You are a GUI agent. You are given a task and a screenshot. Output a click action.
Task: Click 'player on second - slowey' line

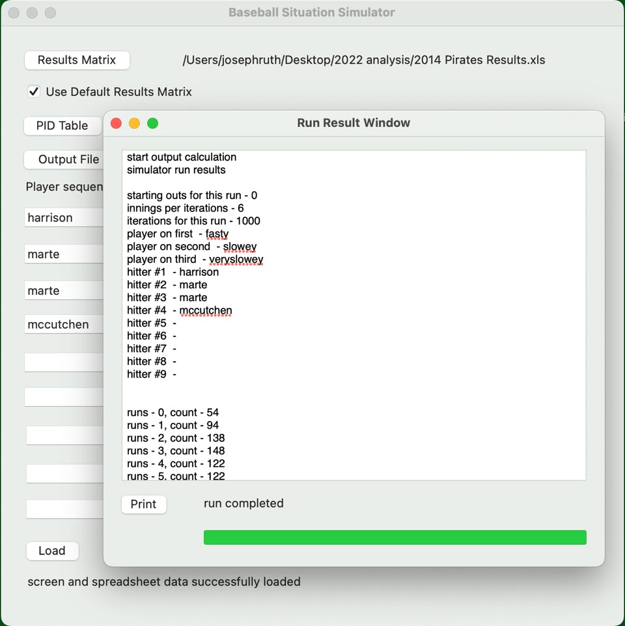(191, 247)
